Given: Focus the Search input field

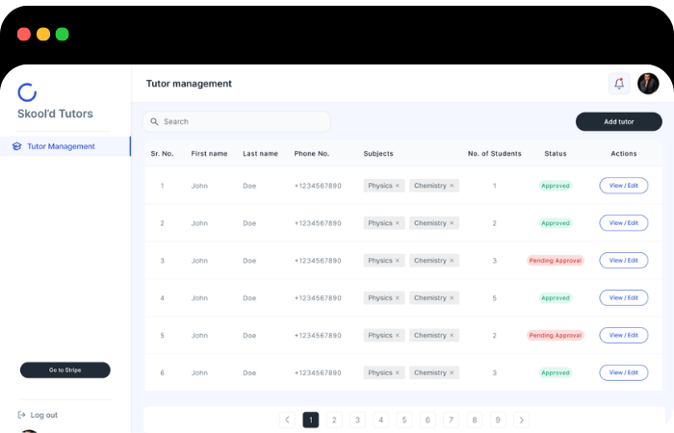Looking at the screenshot, I should tap(241, 122).
